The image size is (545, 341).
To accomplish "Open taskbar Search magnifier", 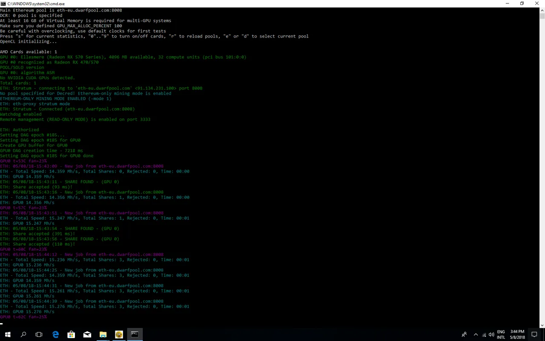I will pyautogui.click(x=23, y=335).
